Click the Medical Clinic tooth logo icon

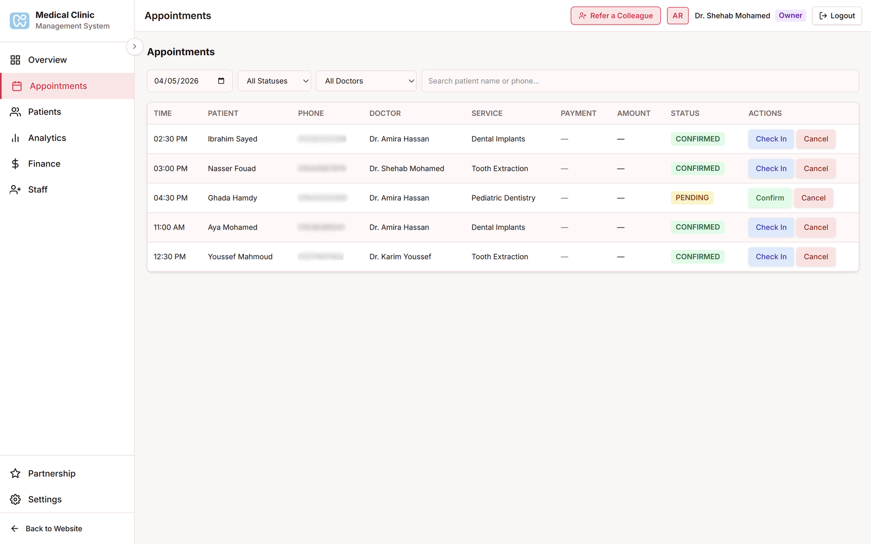20,21
